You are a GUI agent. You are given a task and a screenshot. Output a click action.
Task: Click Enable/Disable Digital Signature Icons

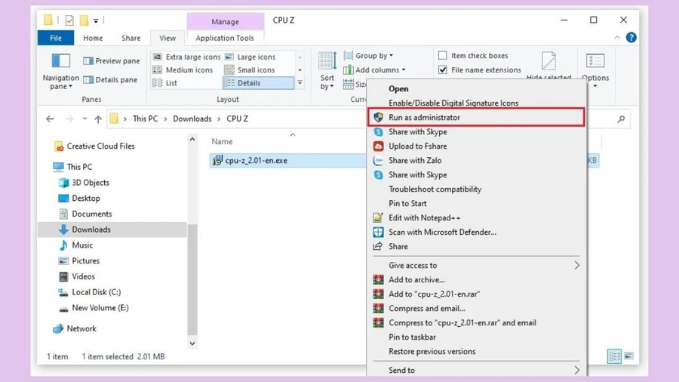(453, 103)
